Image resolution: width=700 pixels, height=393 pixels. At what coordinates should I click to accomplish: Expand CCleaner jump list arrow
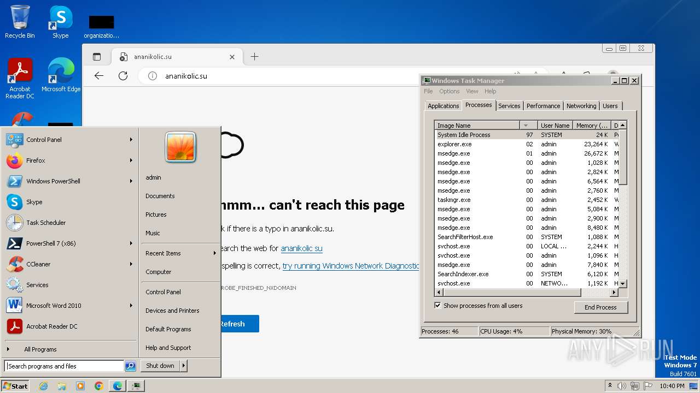(131, 264)
